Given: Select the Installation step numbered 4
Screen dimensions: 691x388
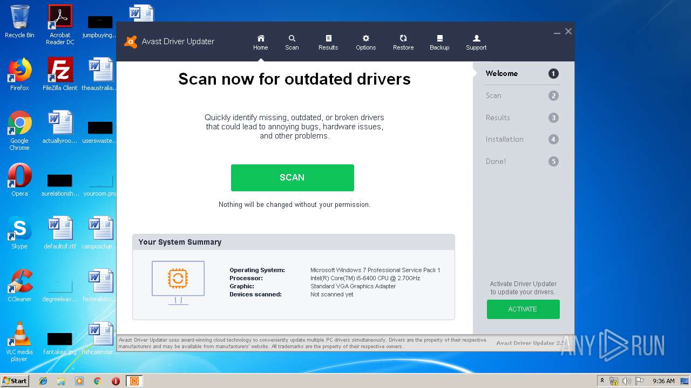Looking at the screenshot, I should click(522, 139).
